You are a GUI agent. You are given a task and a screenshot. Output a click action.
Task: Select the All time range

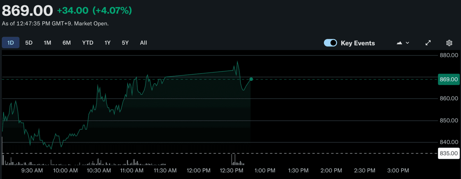coord(143,43)
